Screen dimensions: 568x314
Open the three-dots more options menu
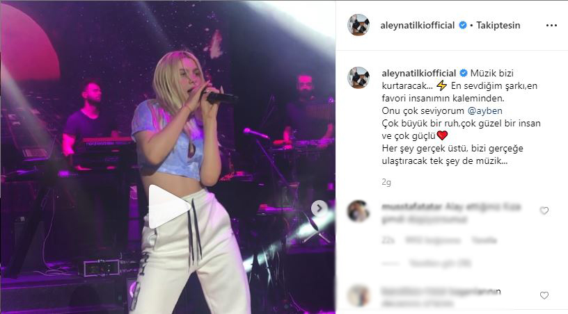(551, 25)
